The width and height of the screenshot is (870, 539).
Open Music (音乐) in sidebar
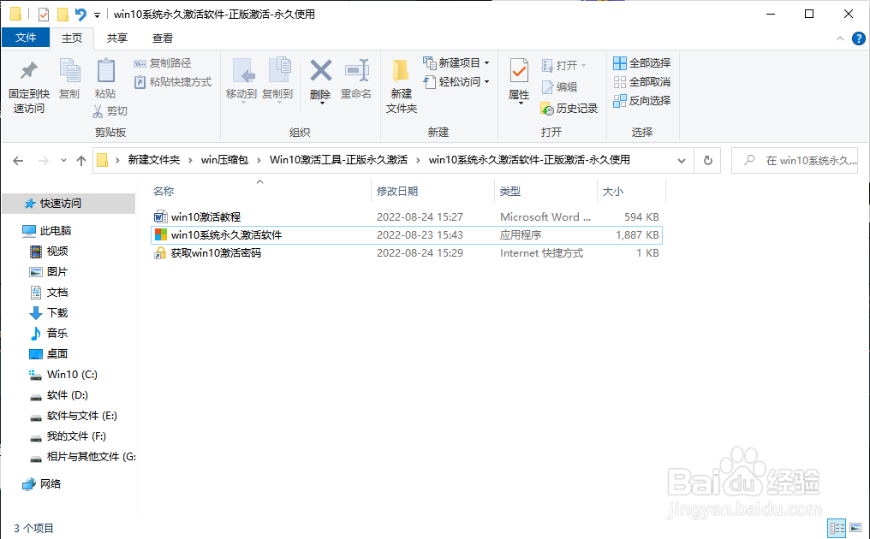pos(57,334)
